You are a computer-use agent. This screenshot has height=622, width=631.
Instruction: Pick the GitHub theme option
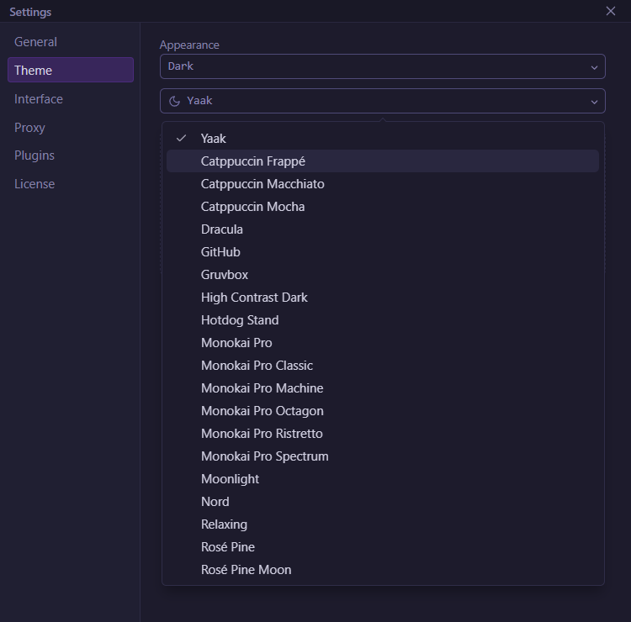click(220, 252)
